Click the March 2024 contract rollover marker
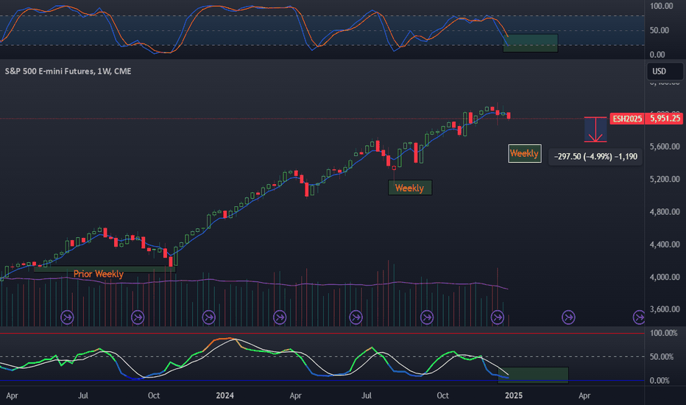The height and width of the screenshot is (405, 686). 280,317
